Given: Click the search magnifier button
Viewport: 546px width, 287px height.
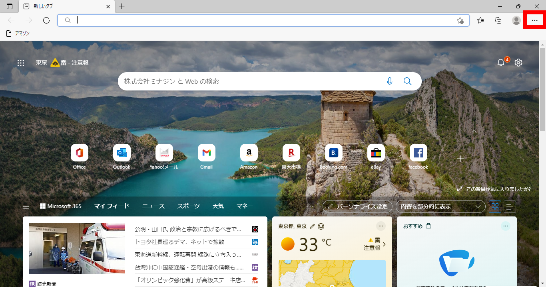Looking at the screenshot, I should tap(408, 81).
